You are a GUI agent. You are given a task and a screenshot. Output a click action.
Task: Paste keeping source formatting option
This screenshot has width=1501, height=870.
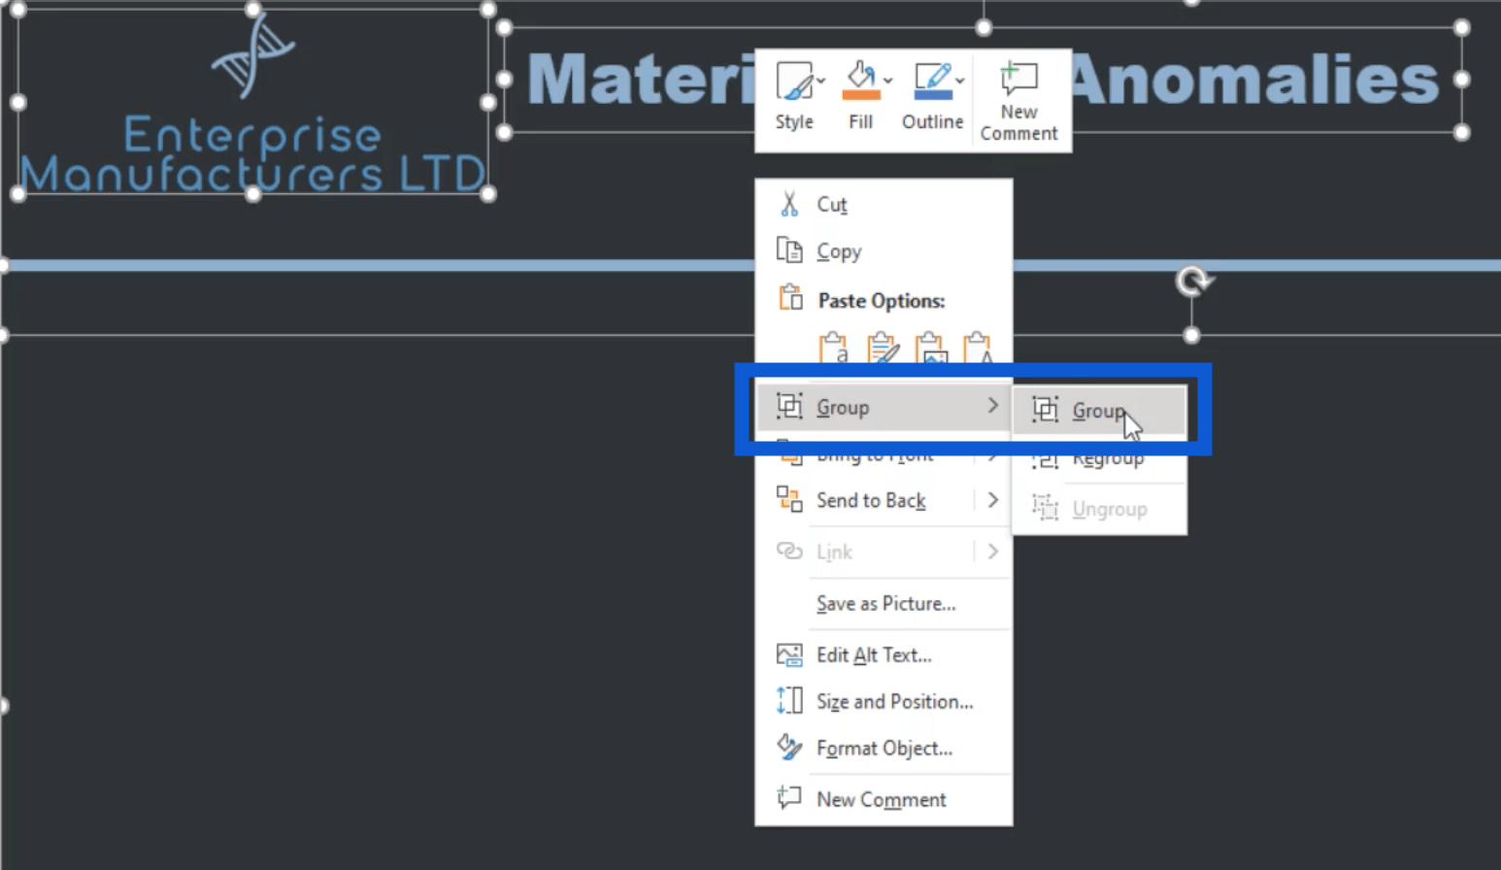point(883,348)
